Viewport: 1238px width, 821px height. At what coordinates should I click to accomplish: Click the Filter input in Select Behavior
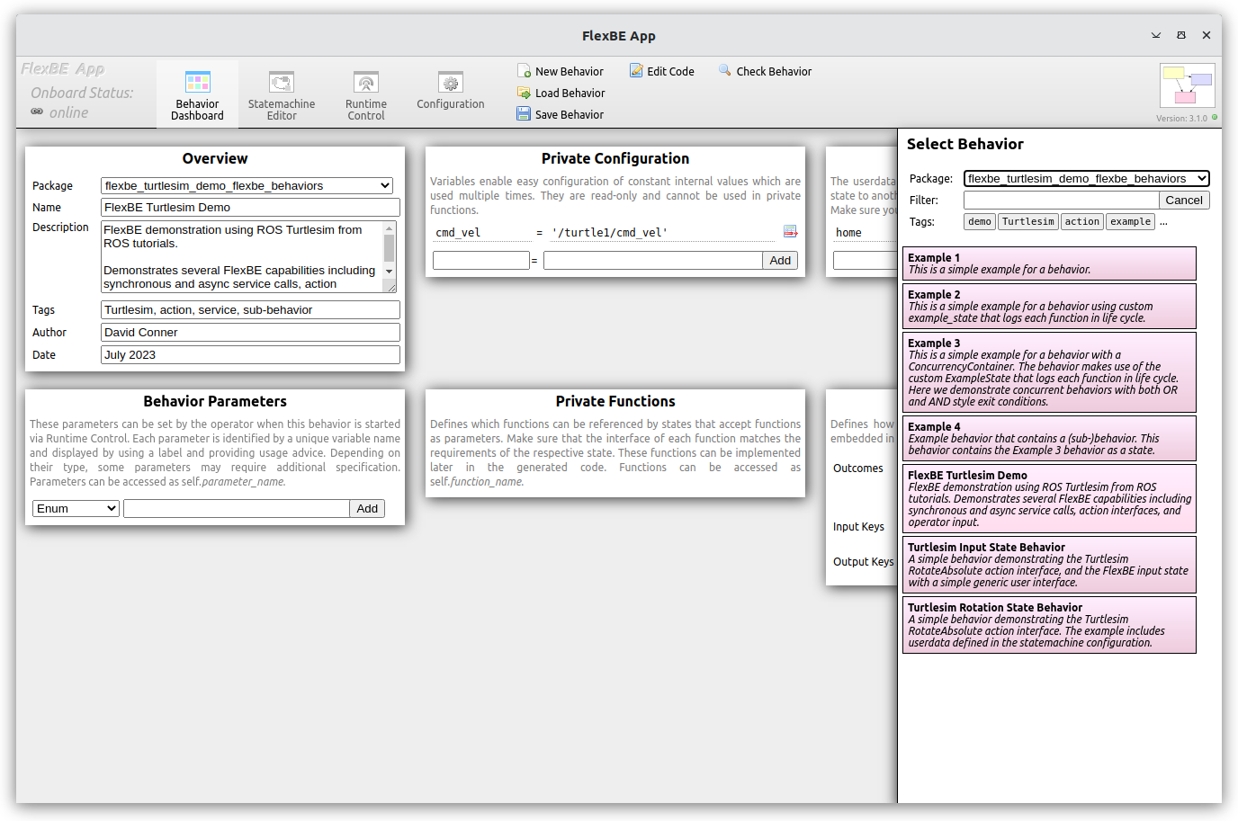pos(1062,201)
